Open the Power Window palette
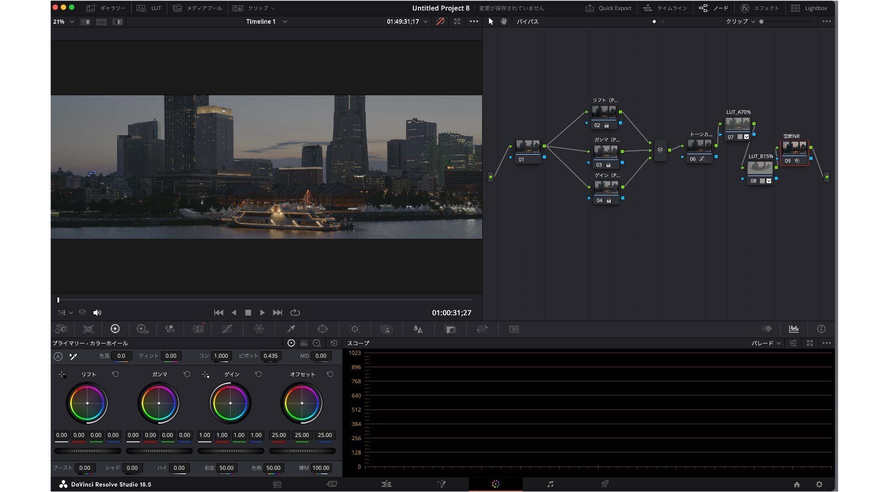 [323, 329]
